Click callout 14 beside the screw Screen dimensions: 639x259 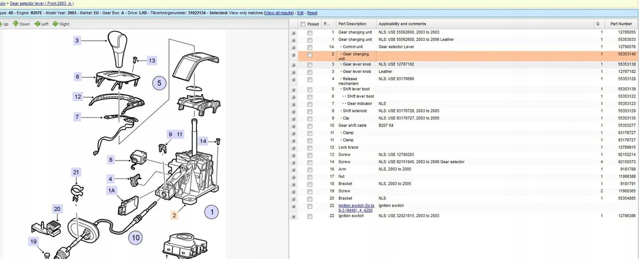click(203, 141)
